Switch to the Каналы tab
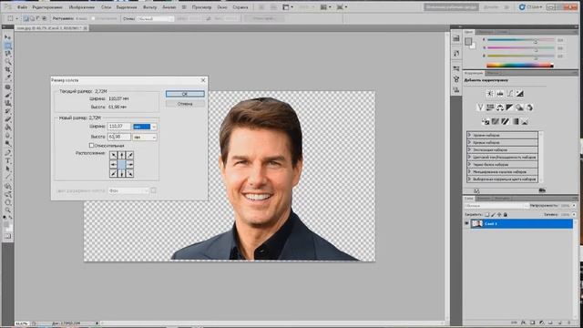The height and width of the screenshot is (328, 583). (x=484, y=199)
